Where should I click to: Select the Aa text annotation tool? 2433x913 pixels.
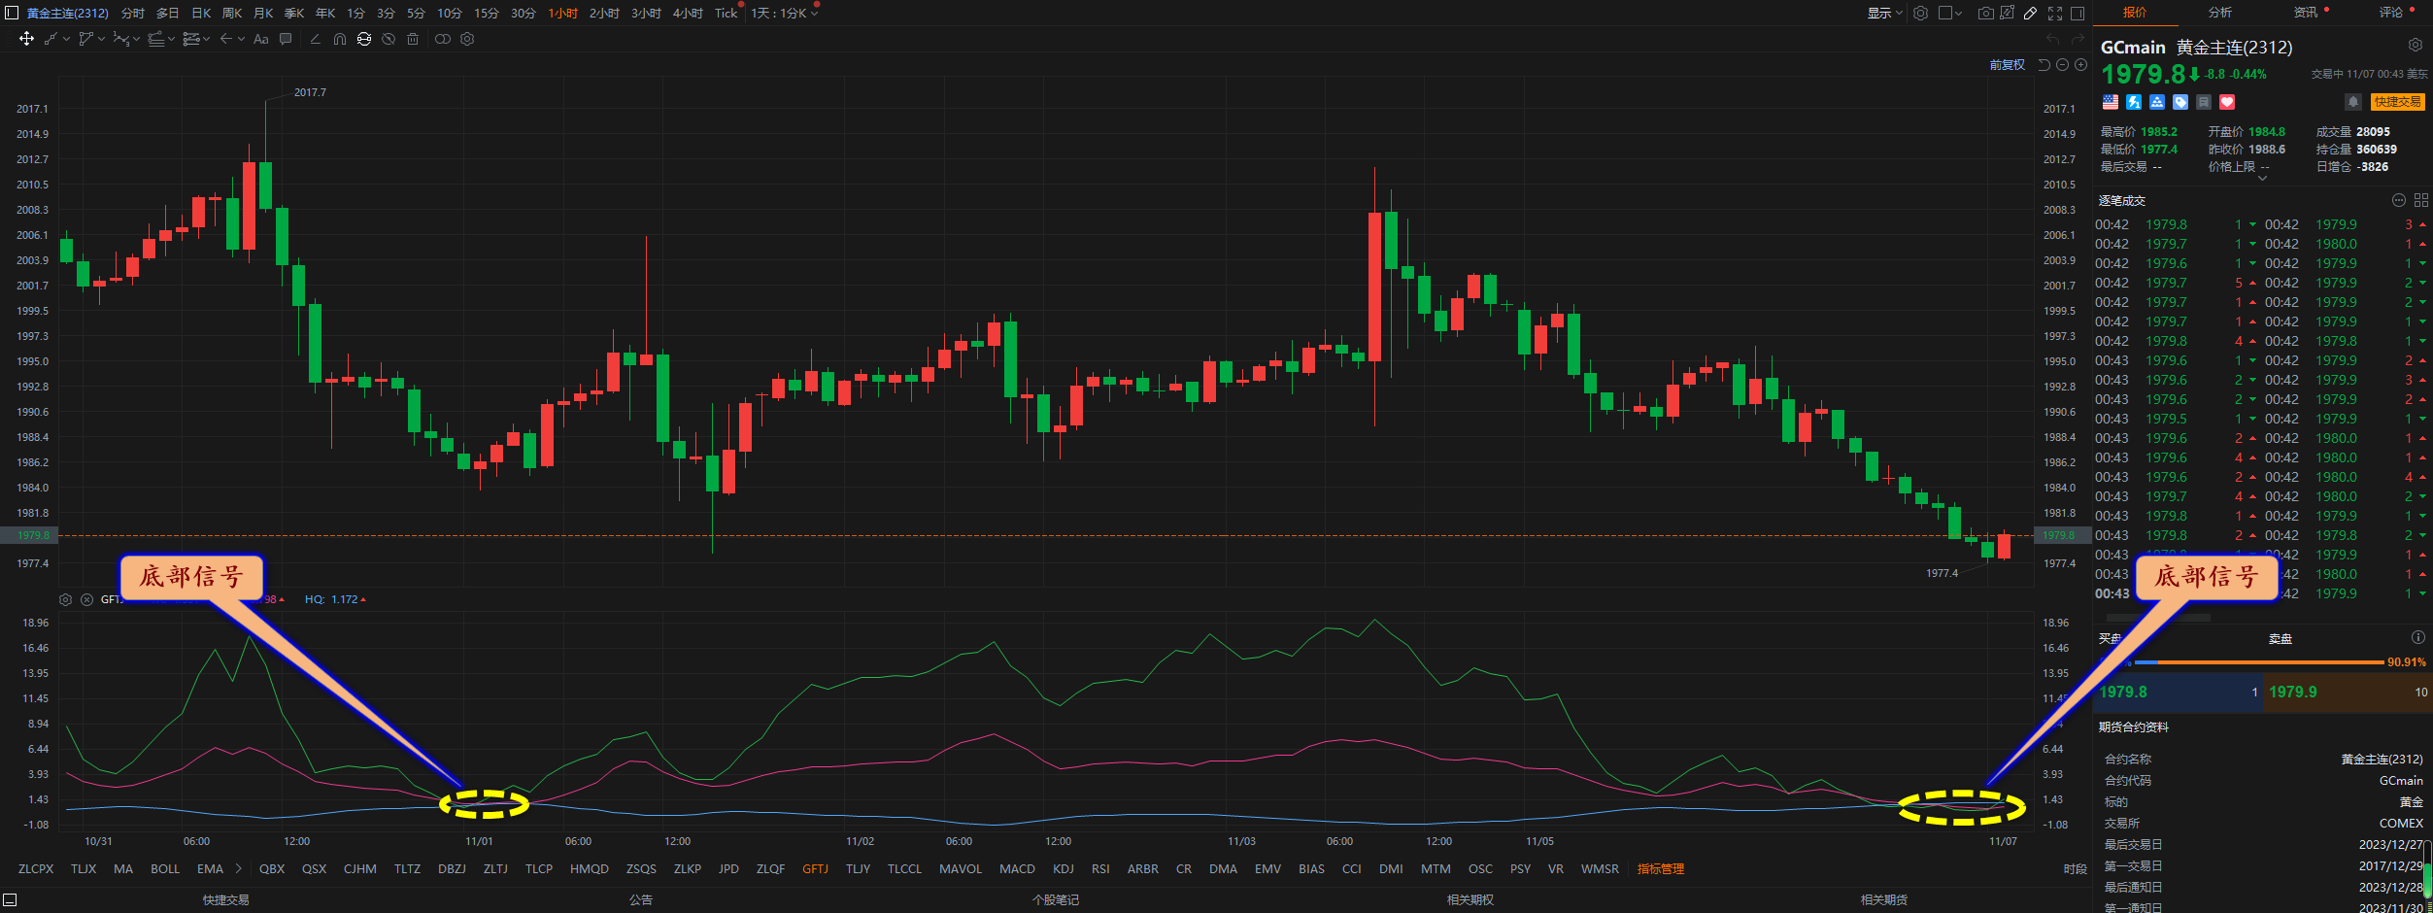[260, 39]
